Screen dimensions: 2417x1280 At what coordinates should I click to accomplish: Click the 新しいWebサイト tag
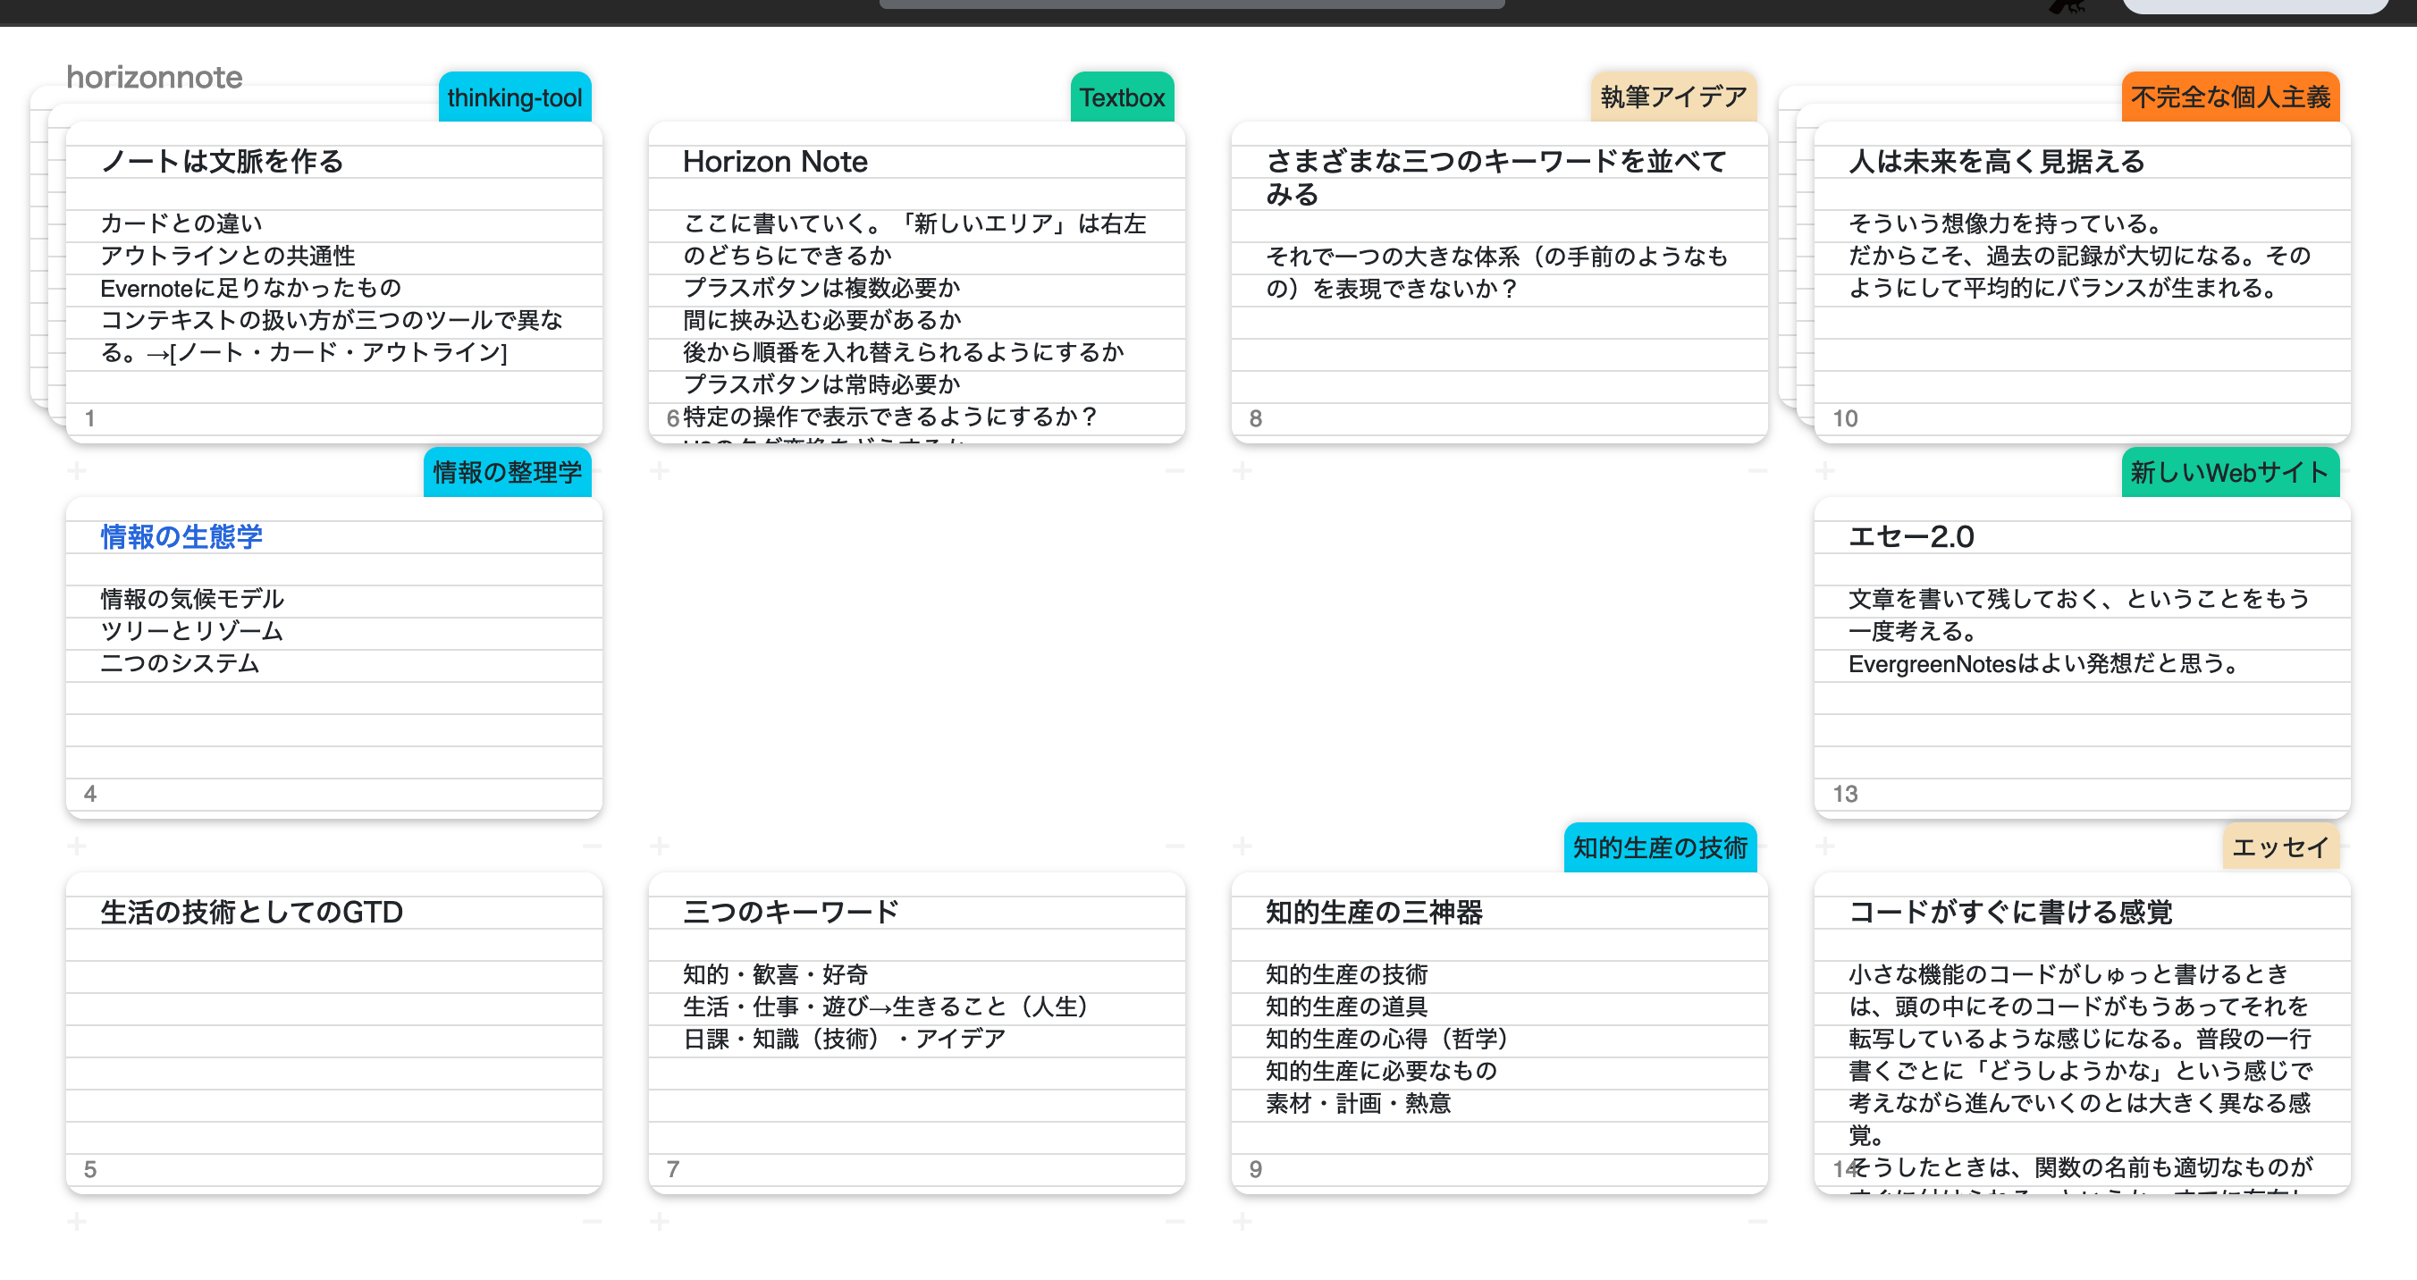pos(2229,473)
